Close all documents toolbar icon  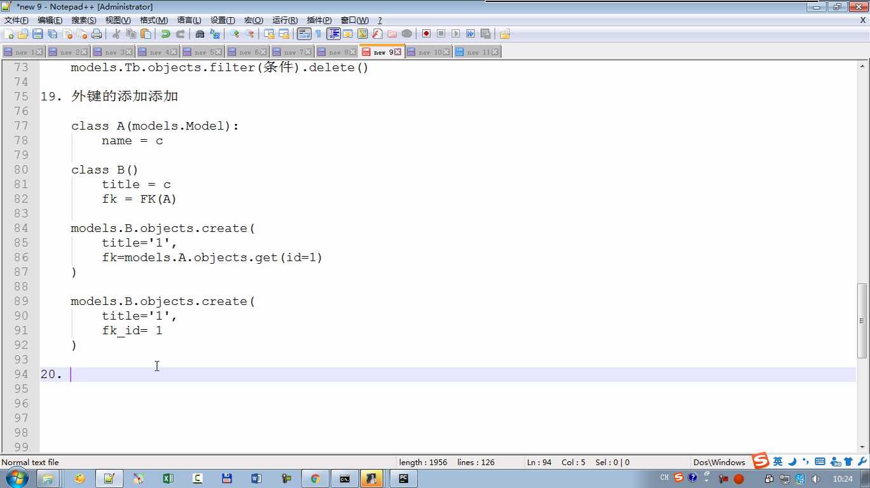point(82,34)
